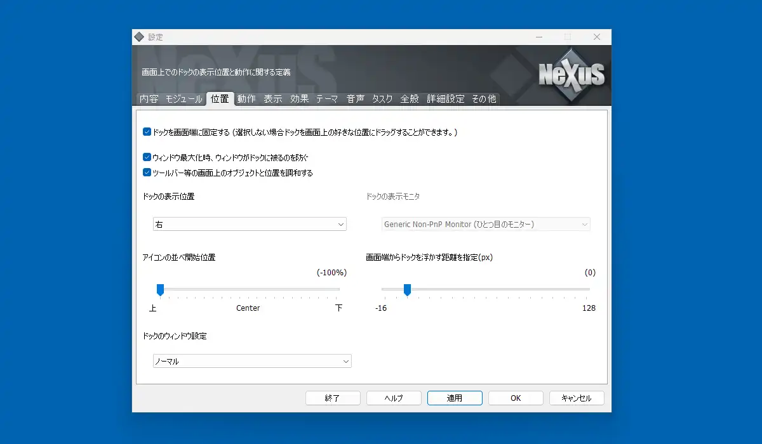Click the ヘルプ button
The height and width of the screenshot is (444, 762).
pos(394,398)
